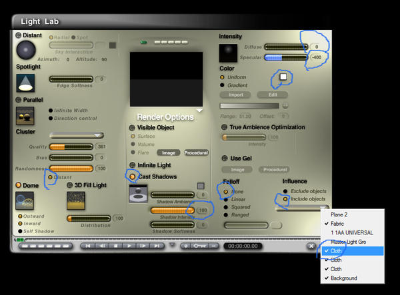Viewport: 400px width, 295px height.
Task: Play the animation
Action: point(129,246)
